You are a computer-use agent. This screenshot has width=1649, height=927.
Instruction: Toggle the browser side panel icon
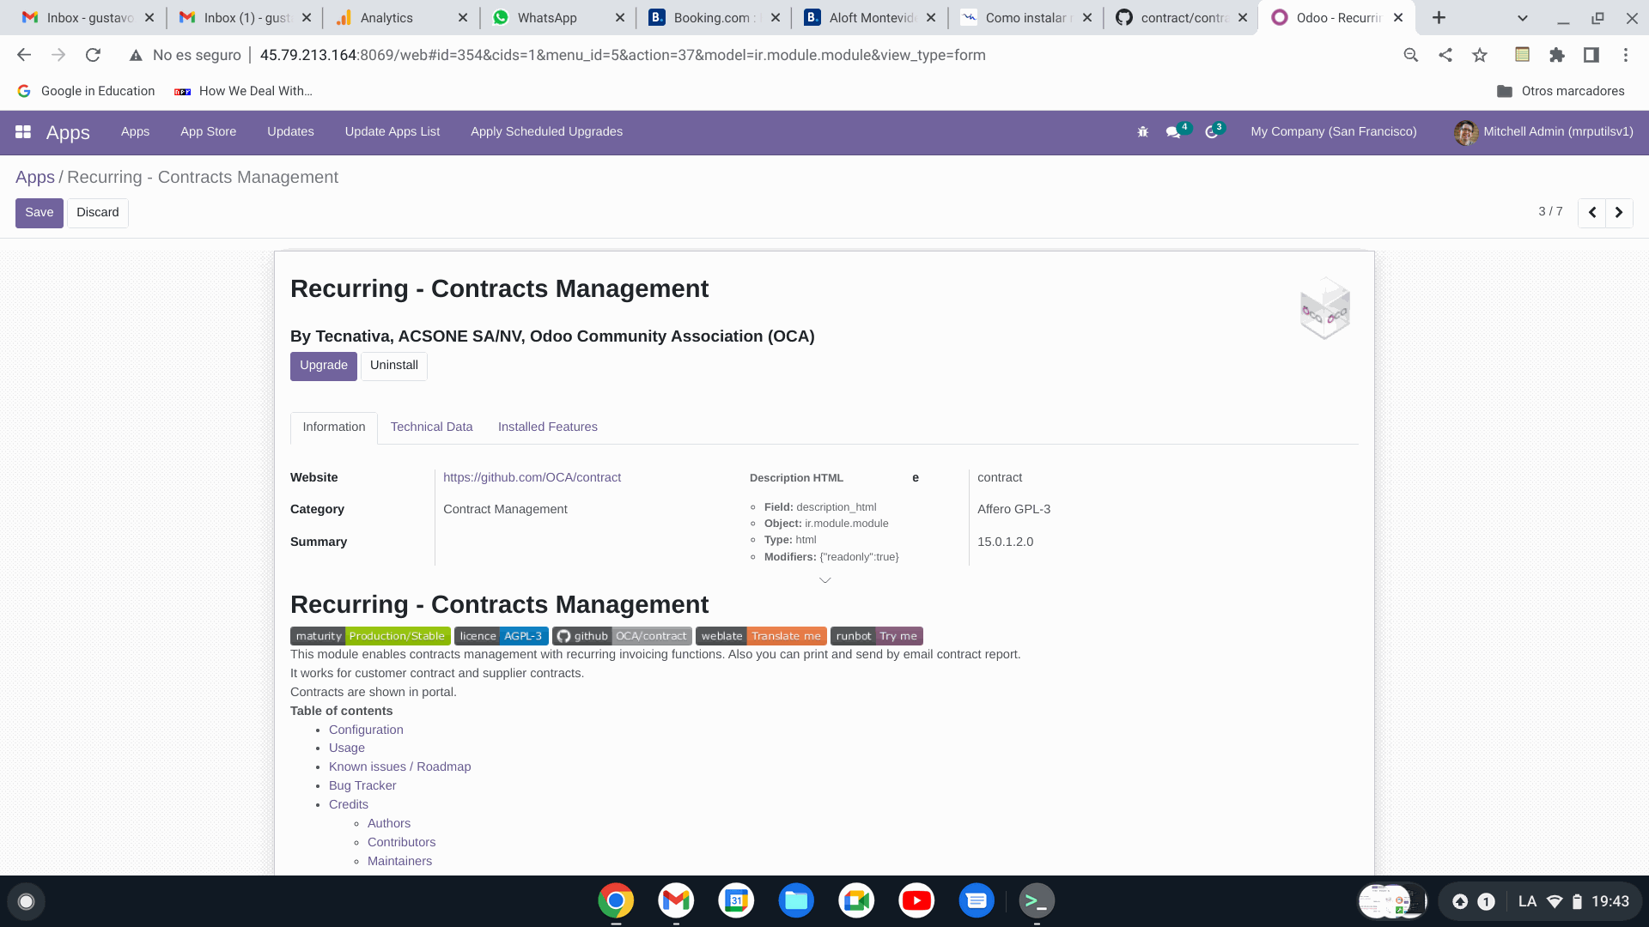[1591, 55]
